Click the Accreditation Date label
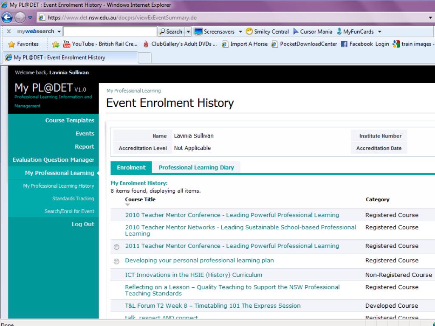This screenshot has height=326, width=435. point(379,148)
